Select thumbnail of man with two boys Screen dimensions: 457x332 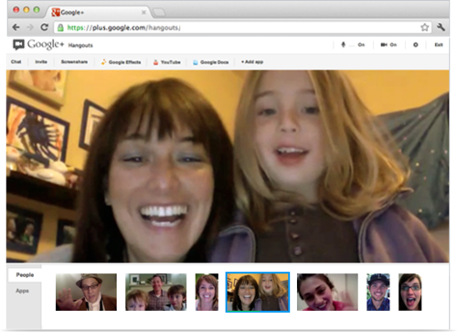(156, 292)
